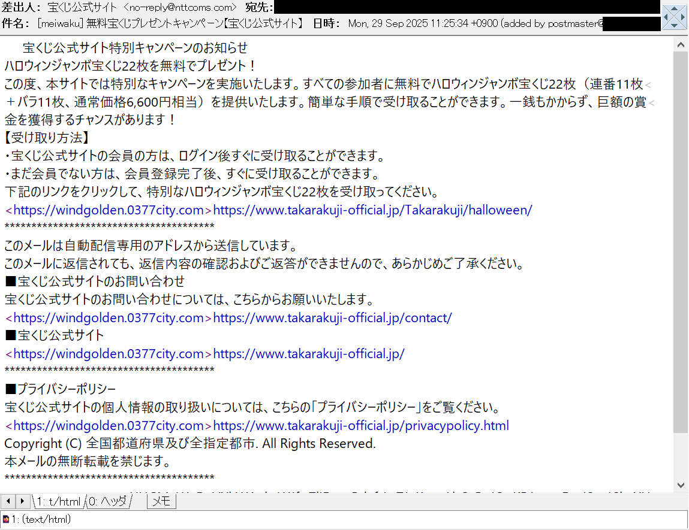Open the メモ tab
The height and width of the screenshot is (530, 689).
pyautogui.click(x=161, y=501)
